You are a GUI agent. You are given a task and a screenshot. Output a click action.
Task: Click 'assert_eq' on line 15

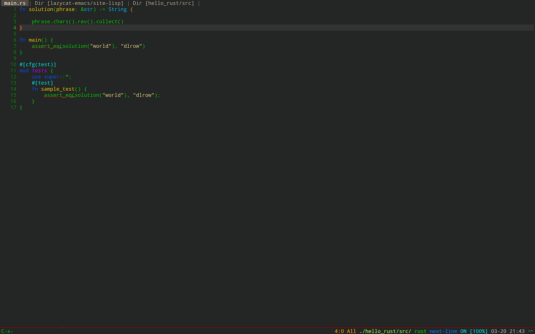tap(58, 95)
